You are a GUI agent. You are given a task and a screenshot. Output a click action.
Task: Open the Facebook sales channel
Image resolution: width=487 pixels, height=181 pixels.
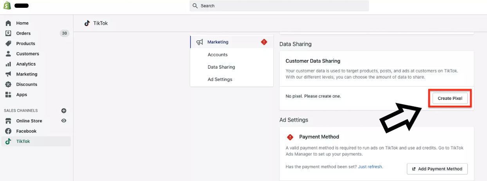pyautogui.click(x=26, y=131)
